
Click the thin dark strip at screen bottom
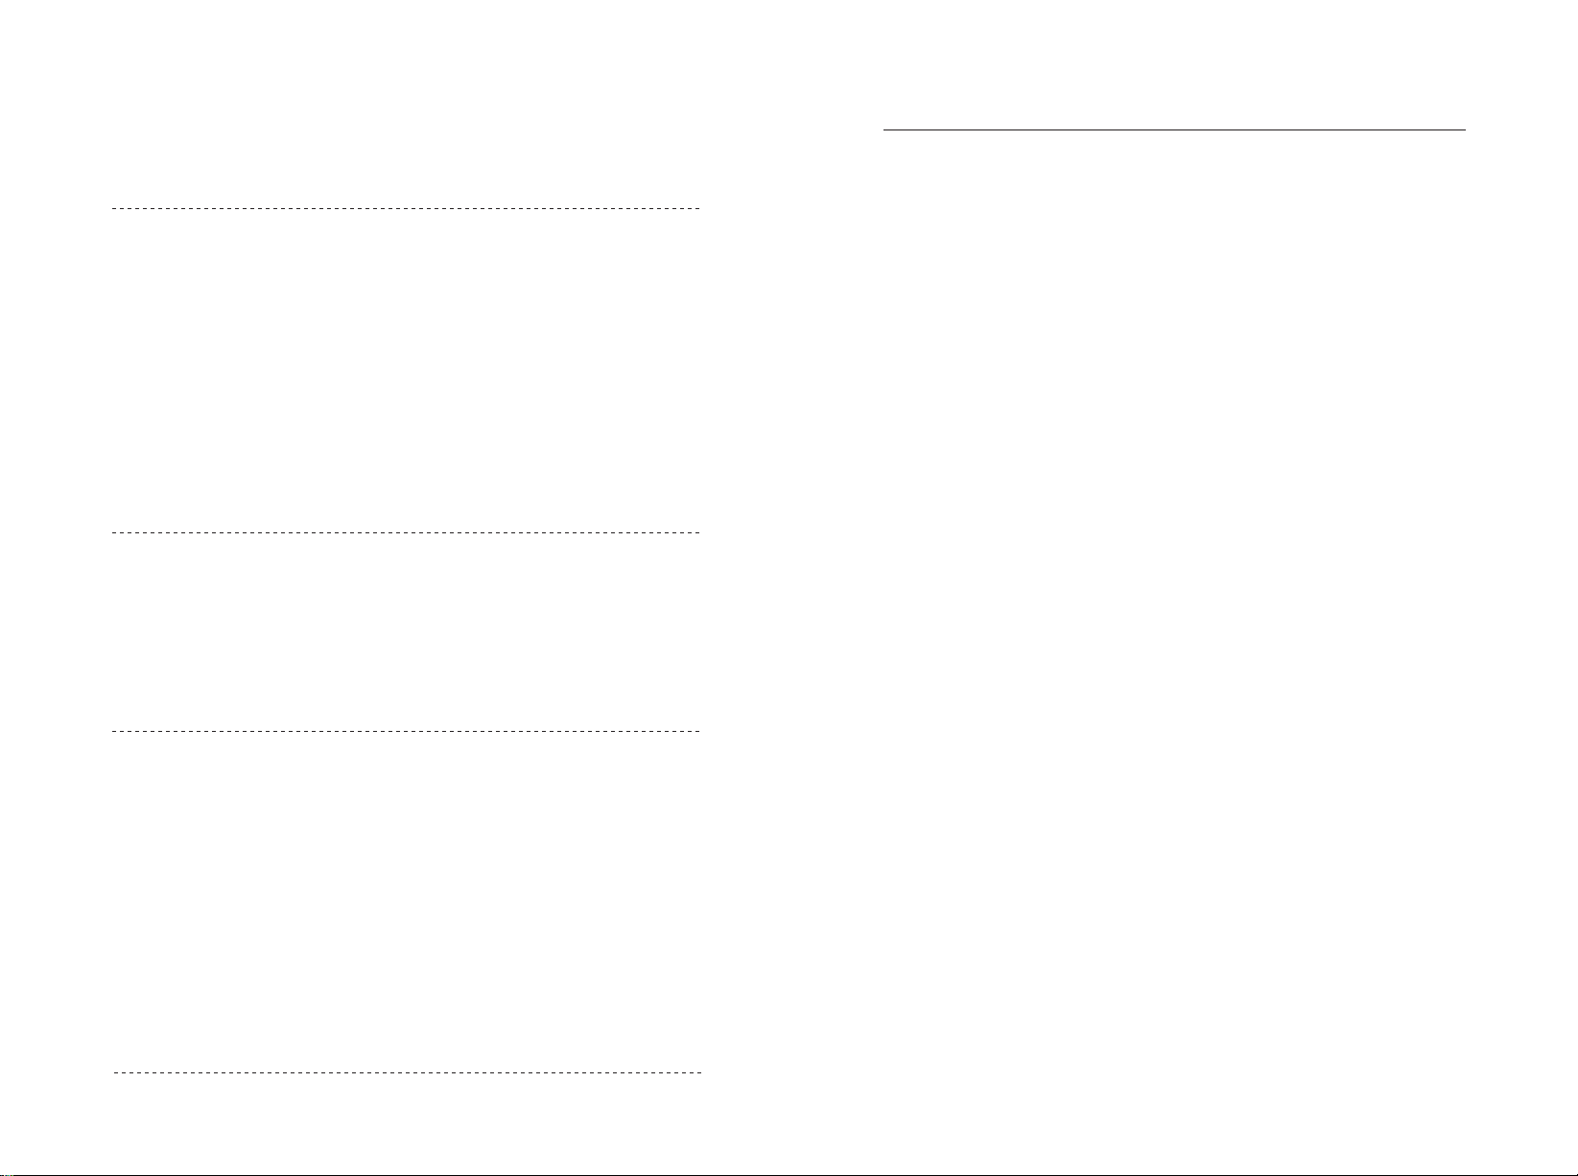point(789,1173)
